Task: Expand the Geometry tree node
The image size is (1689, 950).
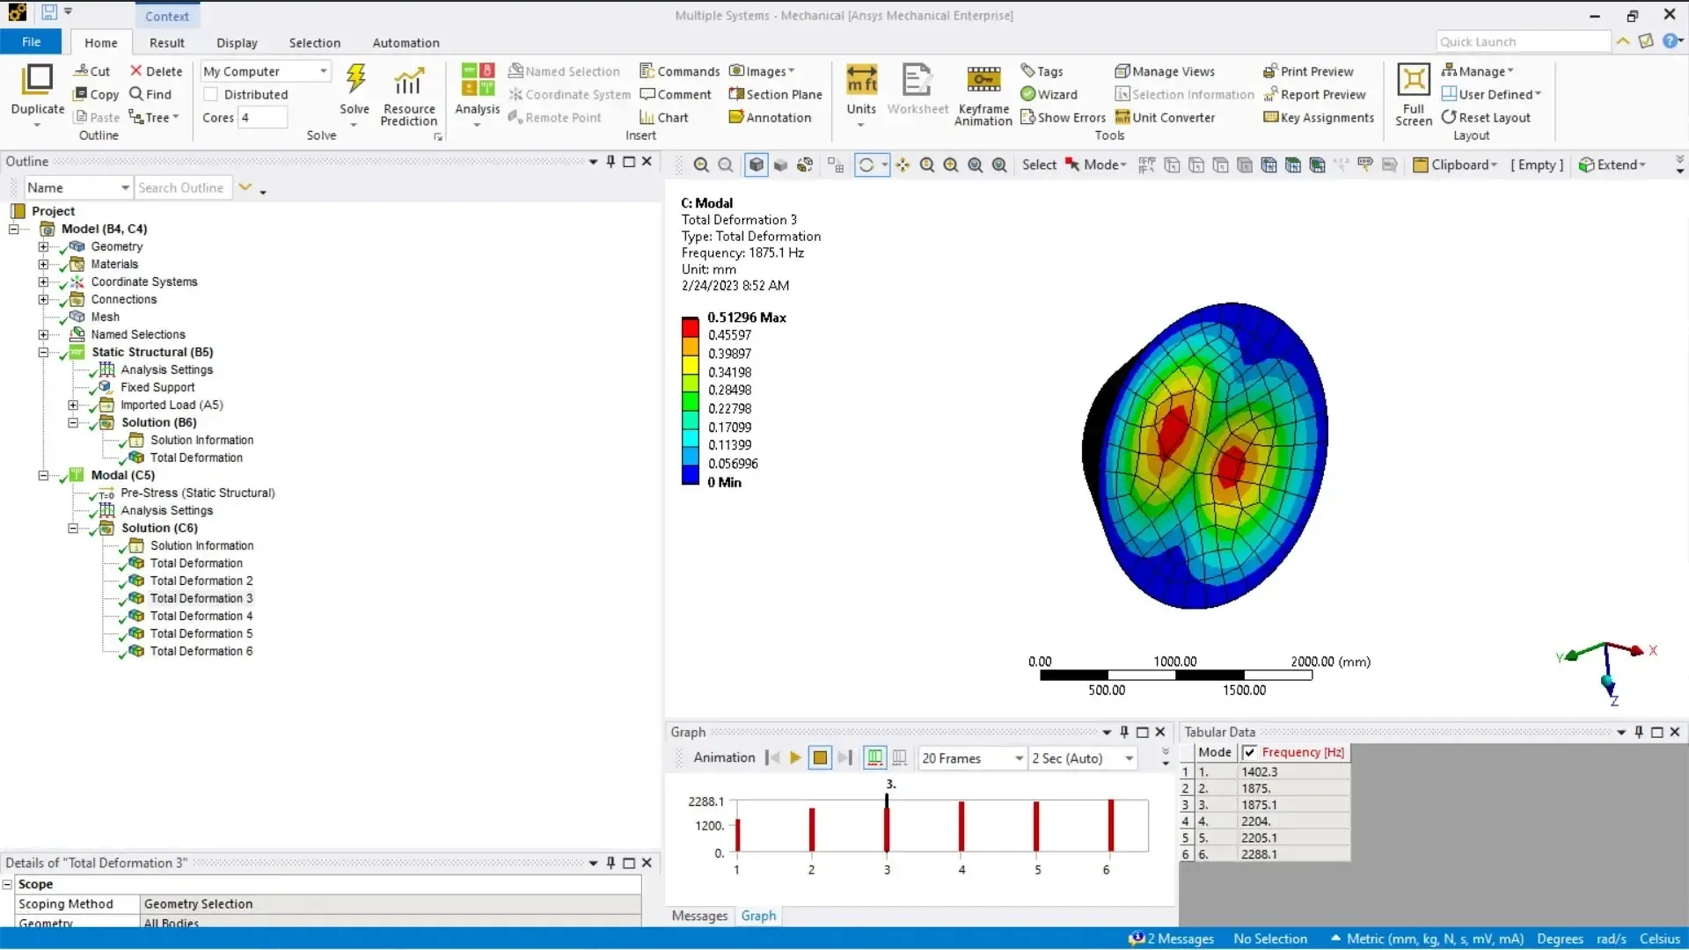Action: (x=43, y=247)
